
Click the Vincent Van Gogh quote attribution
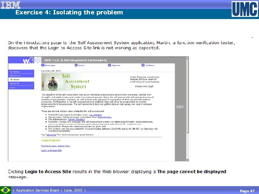(144, 86)
